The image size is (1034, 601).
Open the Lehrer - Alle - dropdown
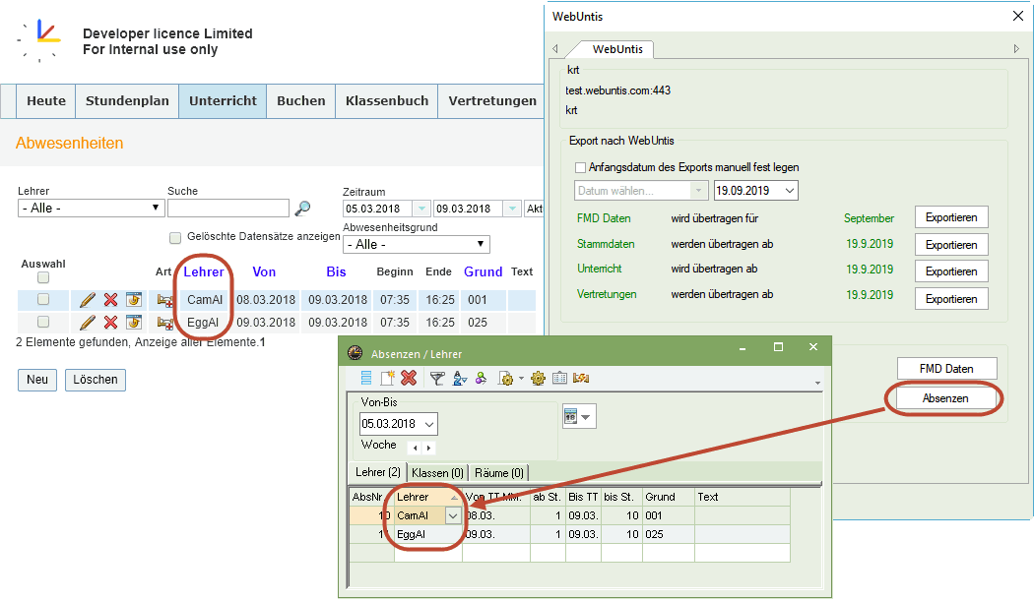(x=91, y=209)
